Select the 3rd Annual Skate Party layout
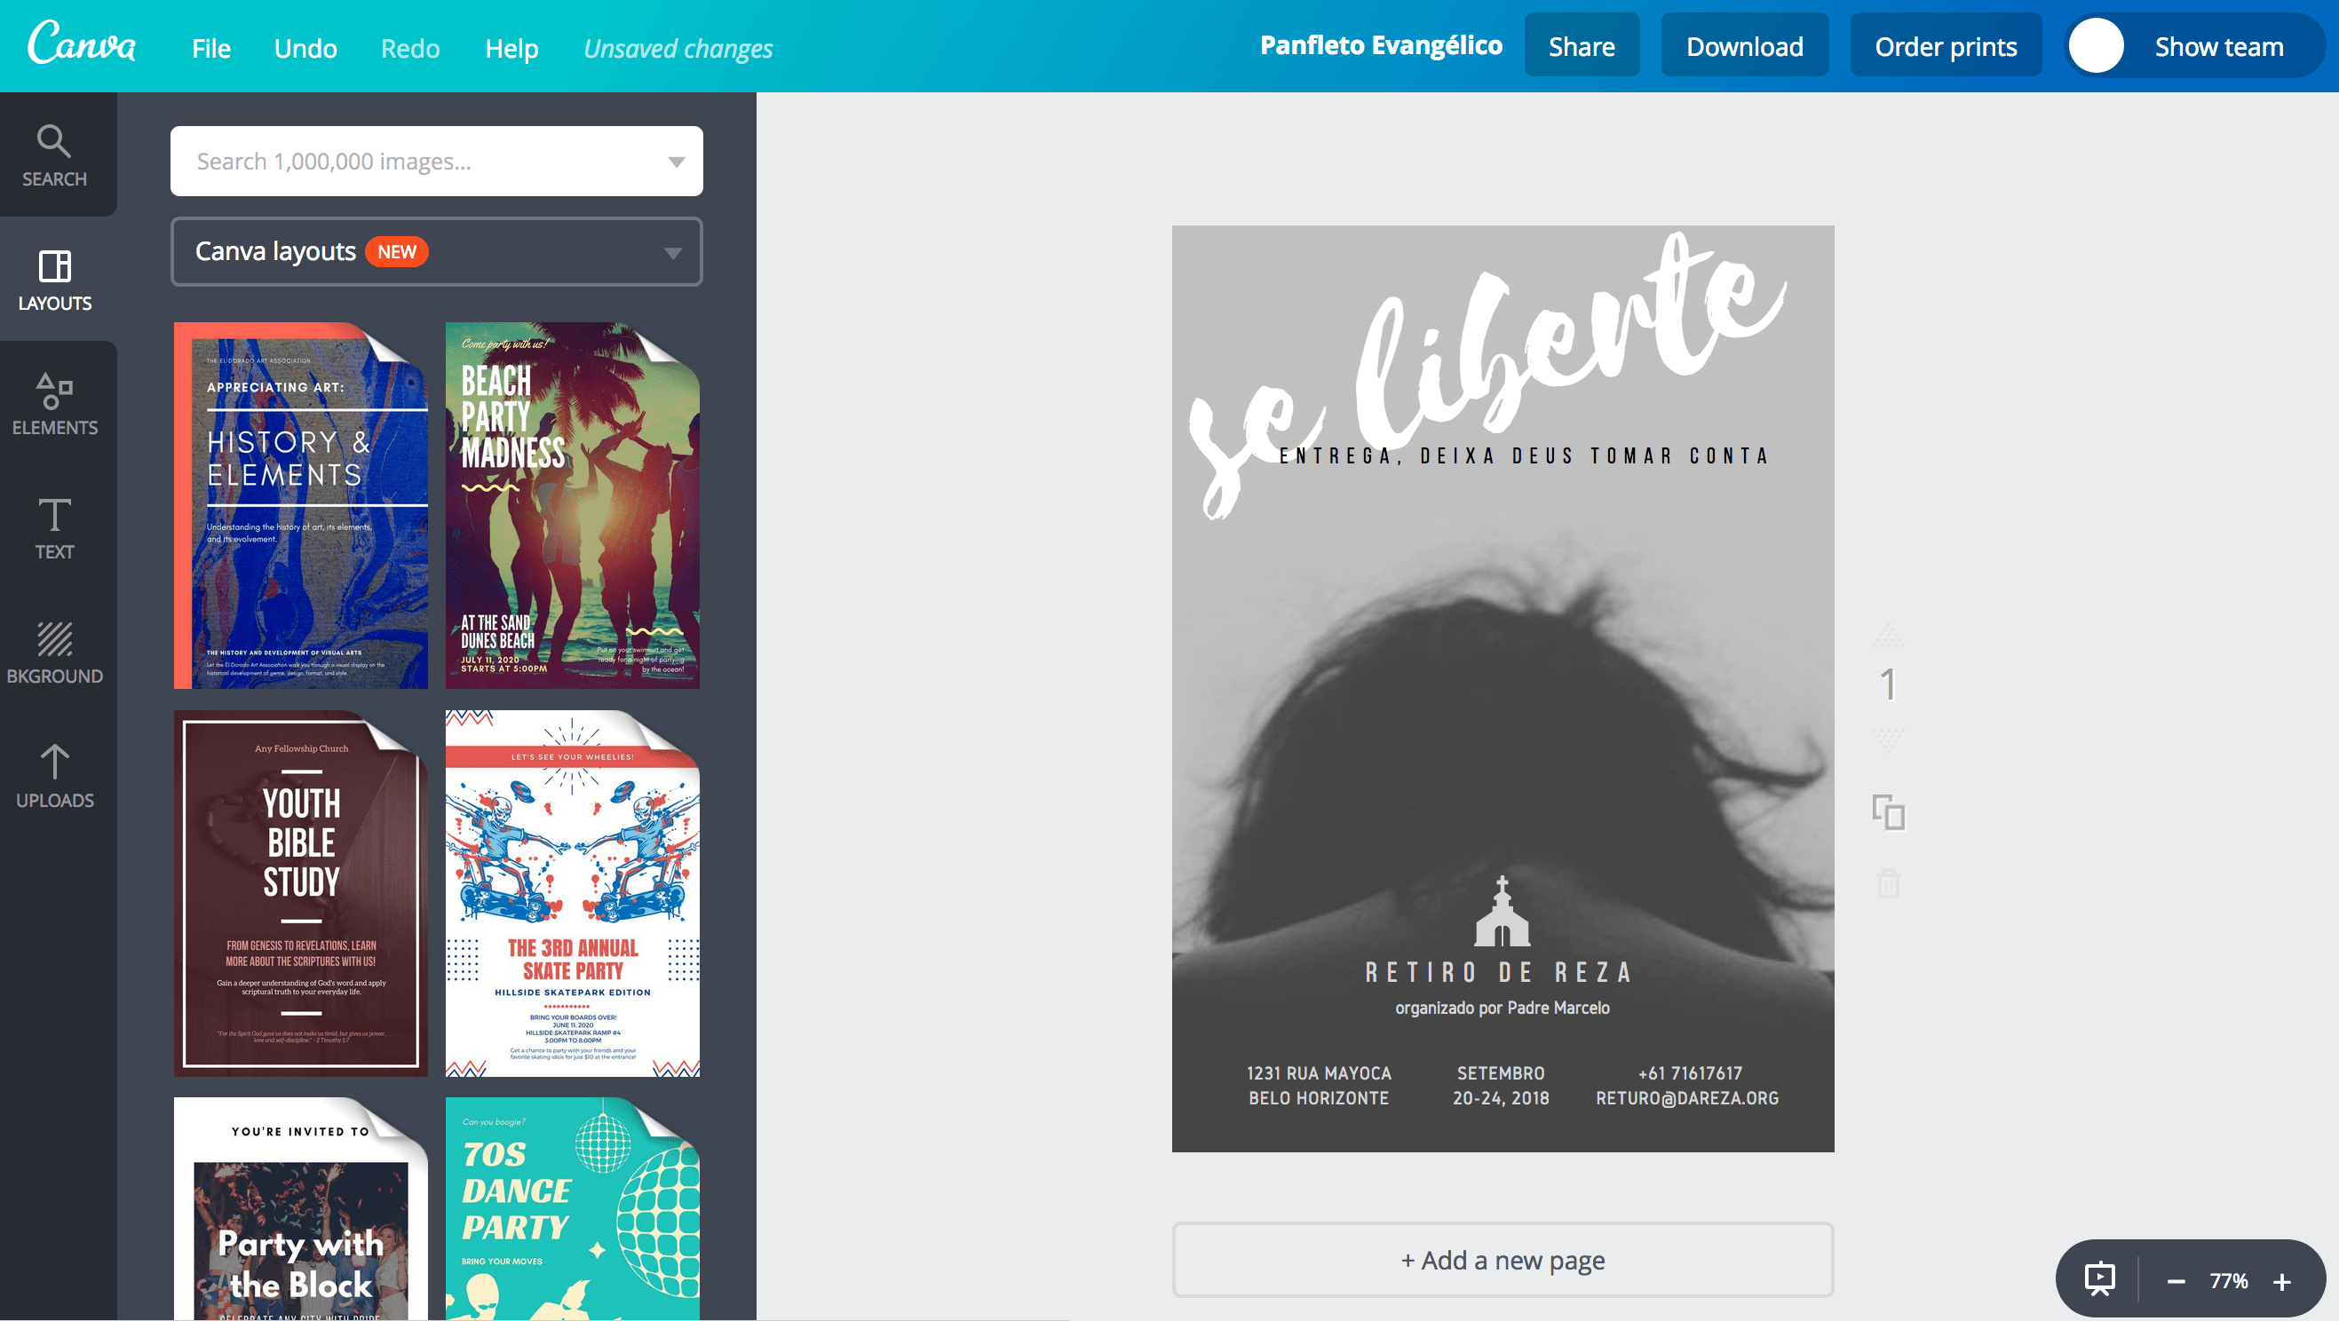 click(573, 893)
